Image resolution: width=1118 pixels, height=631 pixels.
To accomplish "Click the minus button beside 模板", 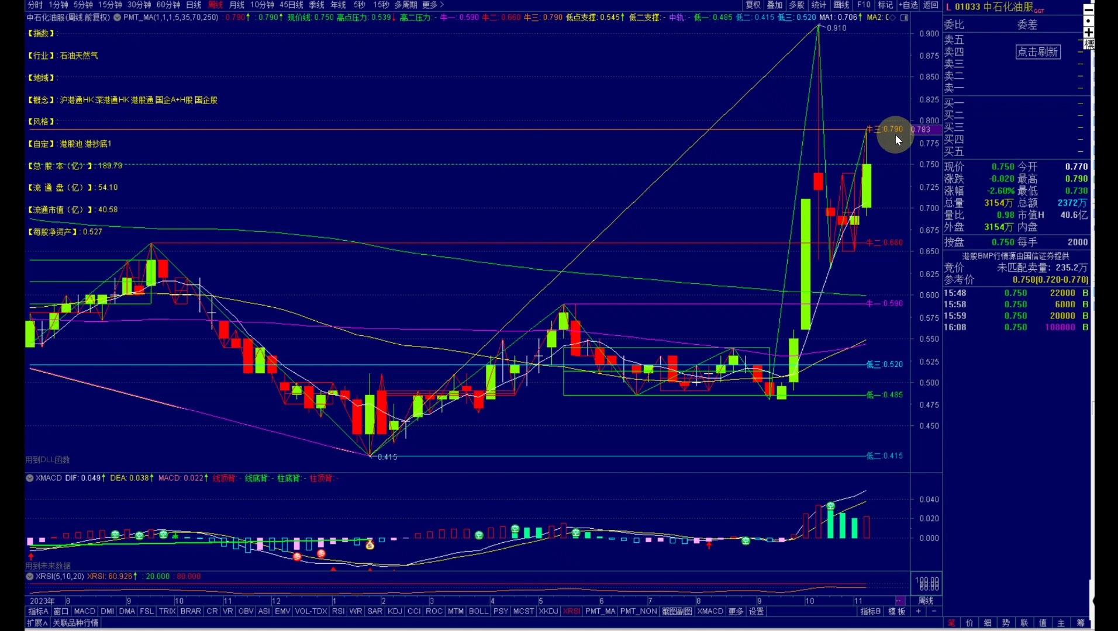I will 933,611.
